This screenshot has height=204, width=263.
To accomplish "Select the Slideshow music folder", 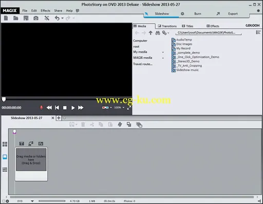I will pyautogui.click(x=185, y=70).
